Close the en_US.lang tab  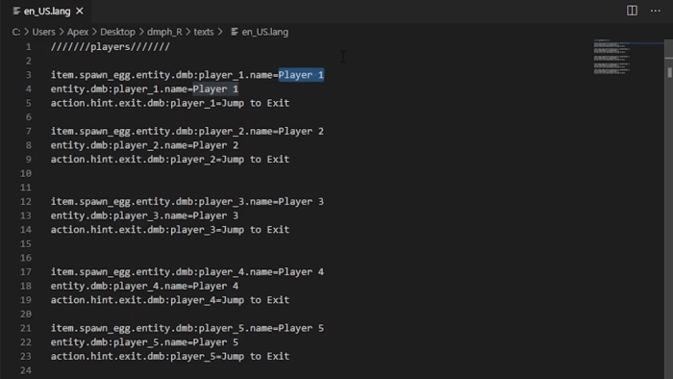[80, 12]
